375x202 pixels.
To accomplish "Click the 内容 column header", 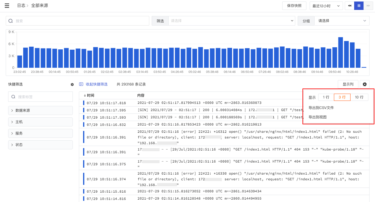I will coord(141,95).
